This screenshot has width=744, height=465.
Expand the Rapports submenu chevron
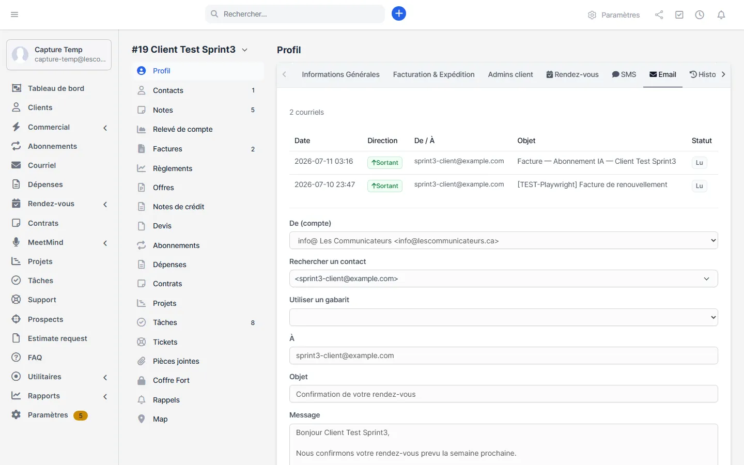(105, 396)
